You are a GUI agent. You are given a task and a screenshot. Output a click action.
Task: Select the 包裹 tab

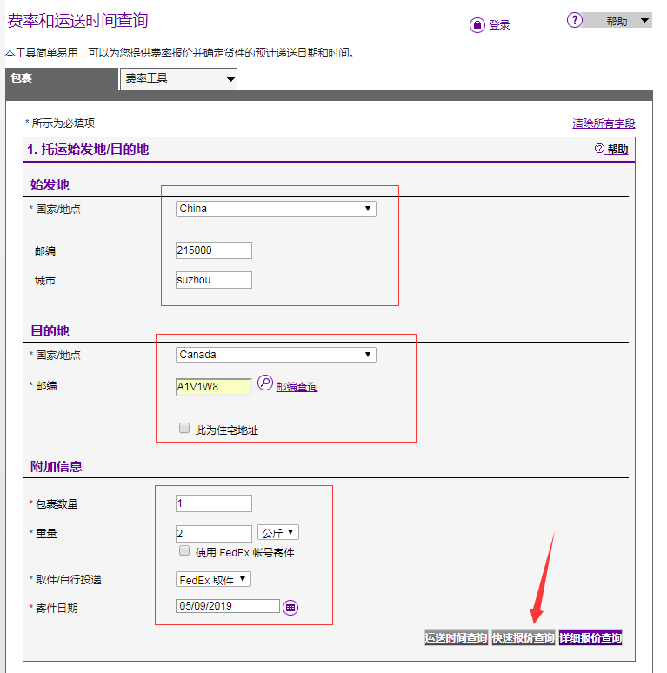tap(61, 78)
